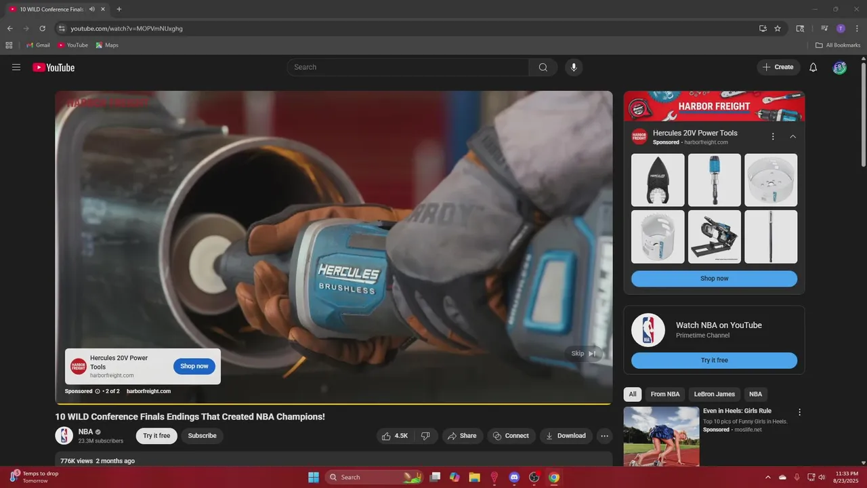Open Chrome three-dot menu

855,28
